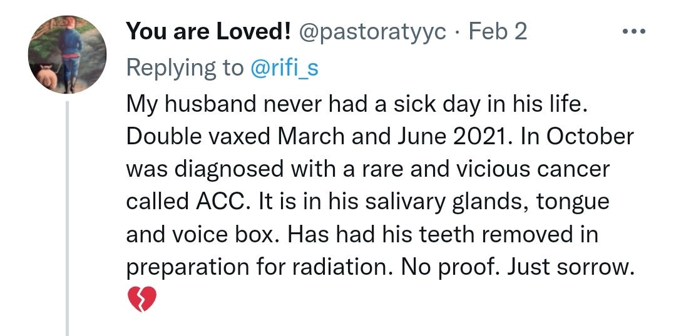Click the word 'ACC' in the tweet

[220, 202]
